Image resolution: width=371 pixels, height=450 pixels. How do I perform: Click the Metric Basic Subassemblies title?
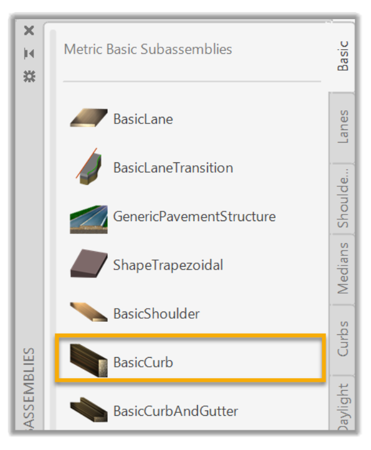coord(147,49)
